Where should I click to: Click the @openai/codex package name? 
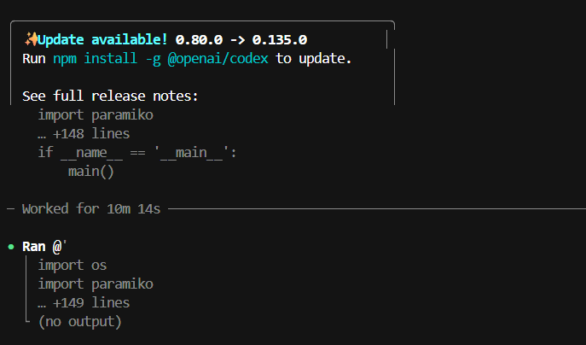click(218, 59)
